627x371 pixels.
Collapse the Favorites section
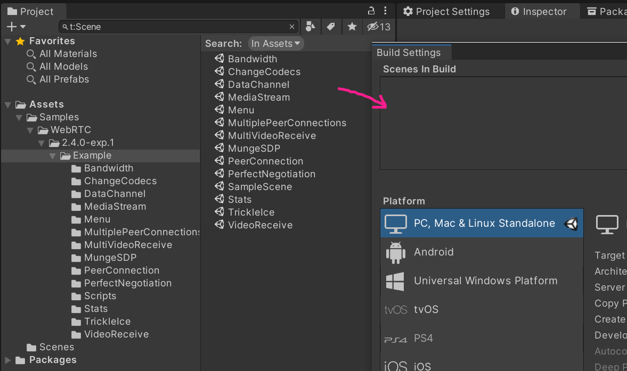pos(7,41)
